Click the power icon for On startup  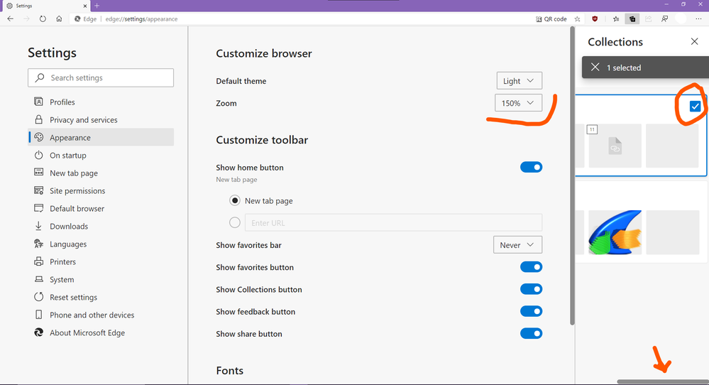39,155
